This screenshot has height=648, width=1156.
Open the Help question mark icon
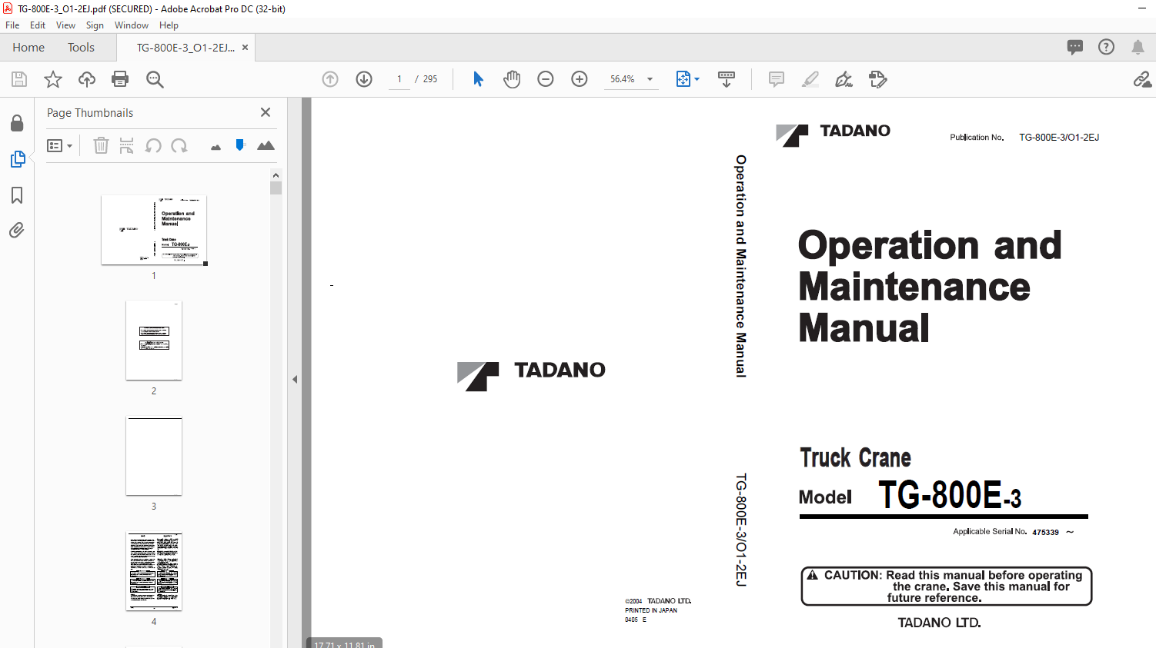click(1106, 47)
